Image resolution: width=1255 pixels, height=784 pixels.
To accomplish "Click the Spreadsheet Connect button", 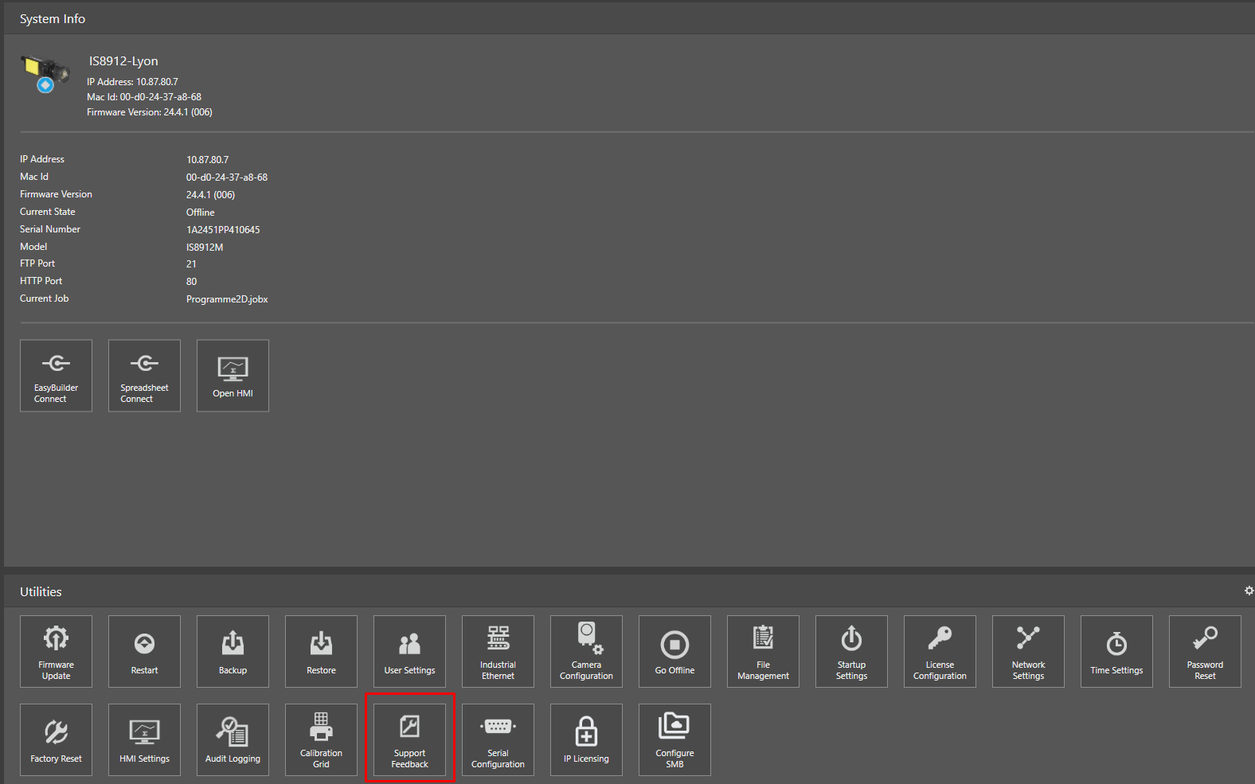I will (144, 376).
